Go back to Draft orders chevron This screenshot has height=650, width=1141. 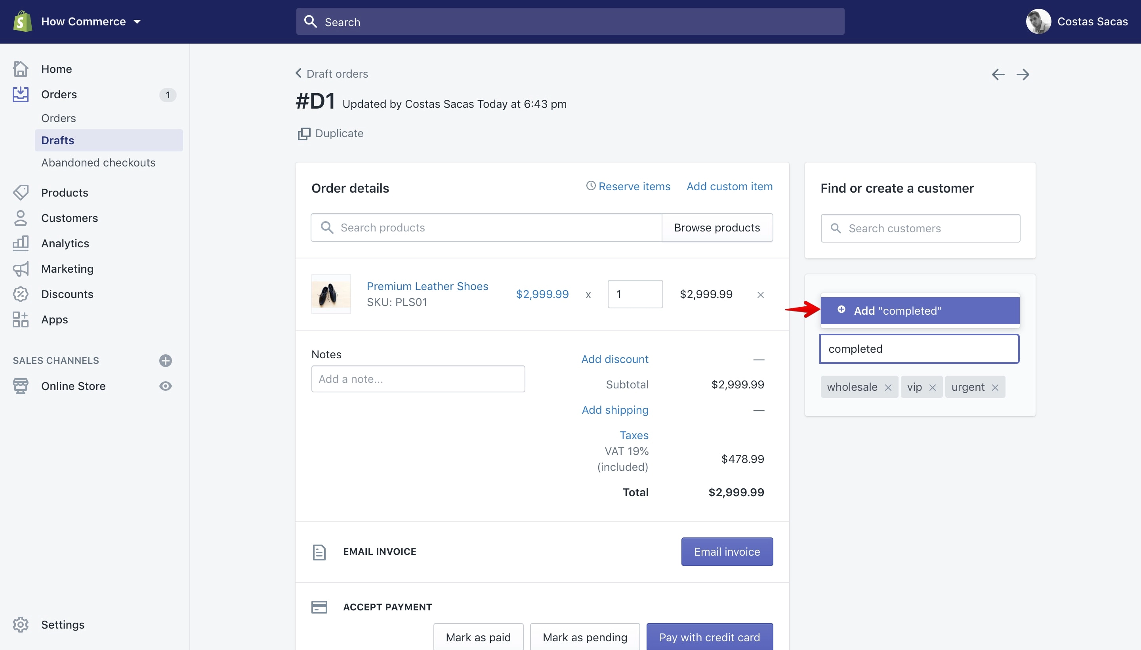299,73
